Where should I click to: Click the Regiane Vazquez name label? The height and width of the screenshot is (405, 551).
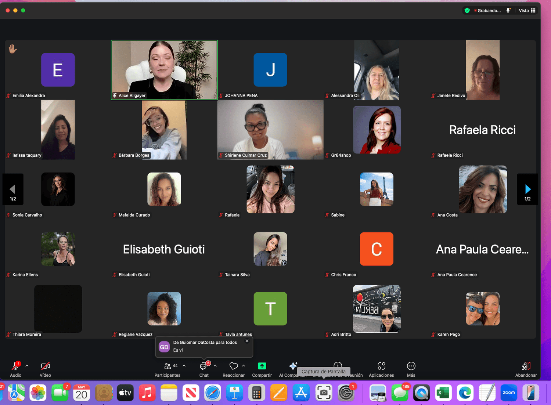coord(135,335)
